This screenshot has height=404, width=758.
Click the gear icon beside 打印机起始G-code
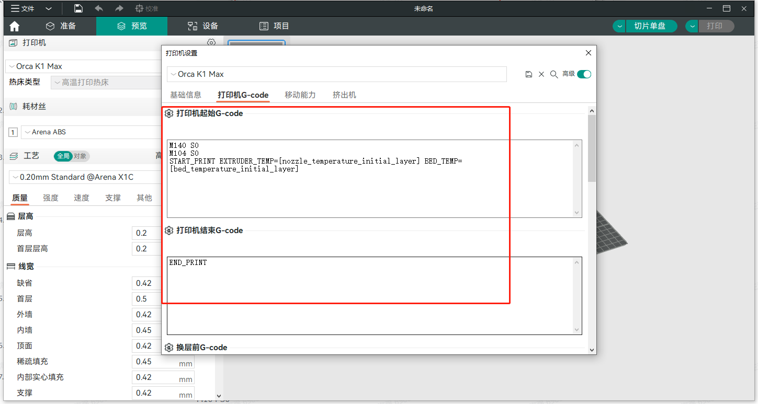click(x=169, y=113)
